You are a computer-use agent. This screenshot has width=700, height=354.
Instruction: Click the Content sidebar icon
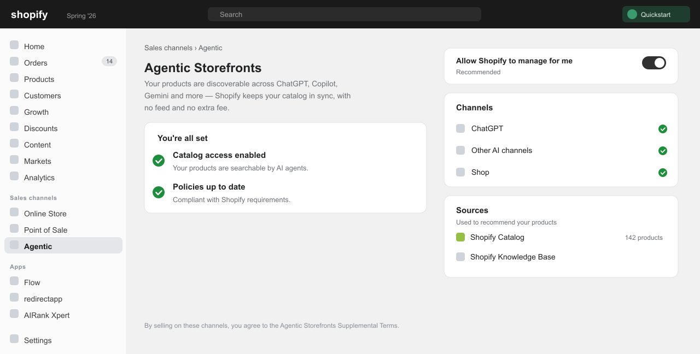coord(14,143)
